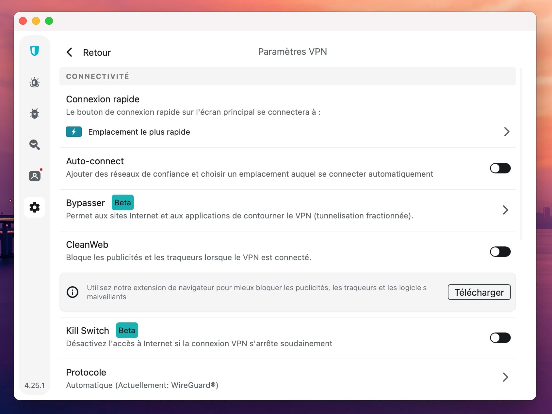Image resolution: width=552 pixels, height=414 pixels.
Task: Expand Bypasser settings chevron
Action: 505,210
